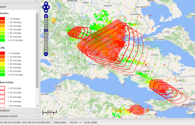Click the UTC time range in status bar
195x125 pixels.
(25, 122)
